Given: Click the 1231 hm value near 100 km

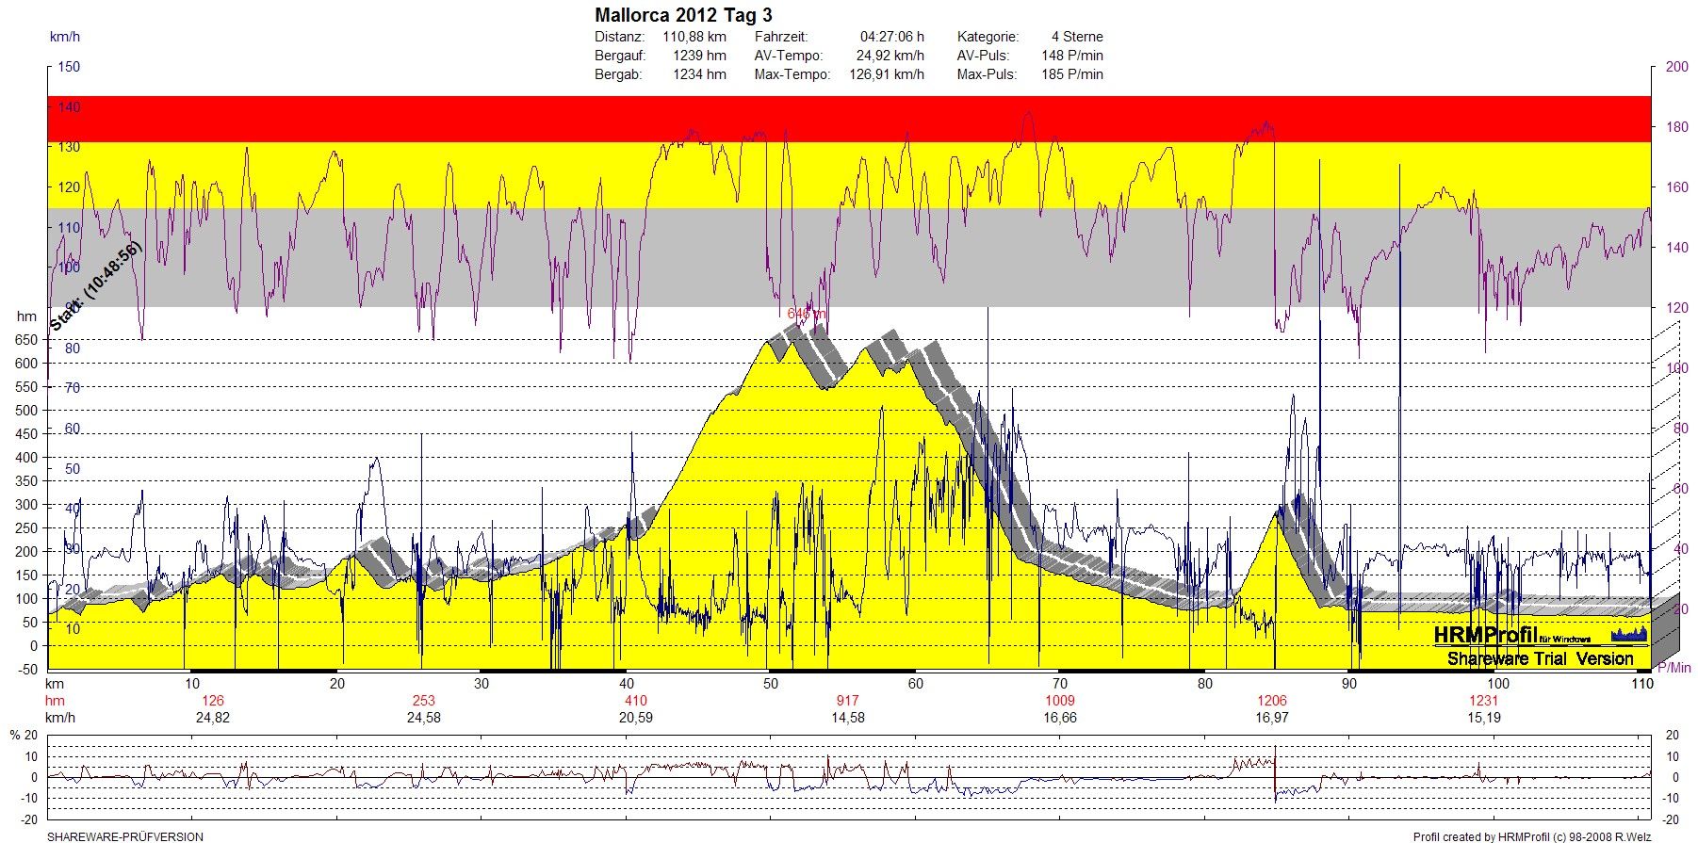Looking at the screenshot, I should coord(1483,701).
